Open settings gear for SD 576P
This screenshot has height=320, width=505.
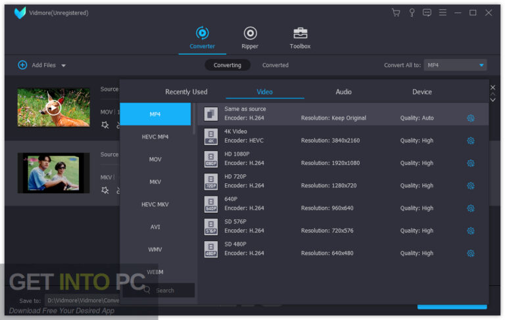coord(471,231)
